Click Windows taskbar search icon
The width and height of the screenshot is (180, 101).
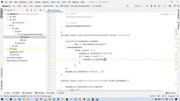[6, 99]
